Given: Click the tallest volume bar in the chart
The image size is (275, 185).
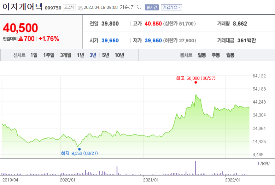Looking at the screenshot, I should pyautogui.click(x=196, y=168).
